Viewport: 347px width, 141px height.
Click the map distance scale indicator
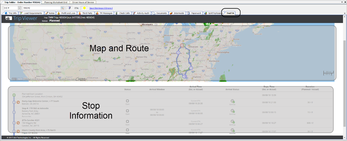(328, 73)
